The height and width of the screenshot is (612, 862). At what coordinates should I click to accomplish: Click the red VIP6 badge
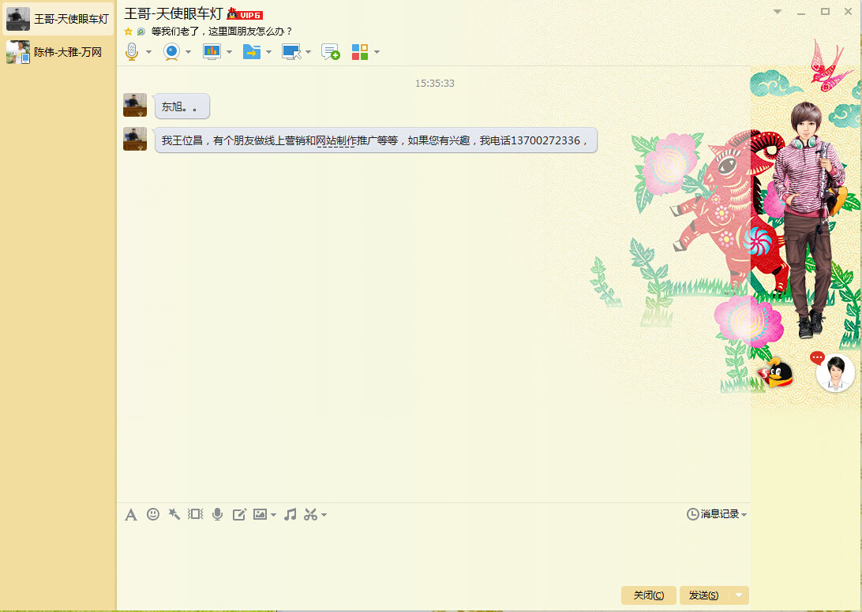pyautogui.click(x=245, y=14)
